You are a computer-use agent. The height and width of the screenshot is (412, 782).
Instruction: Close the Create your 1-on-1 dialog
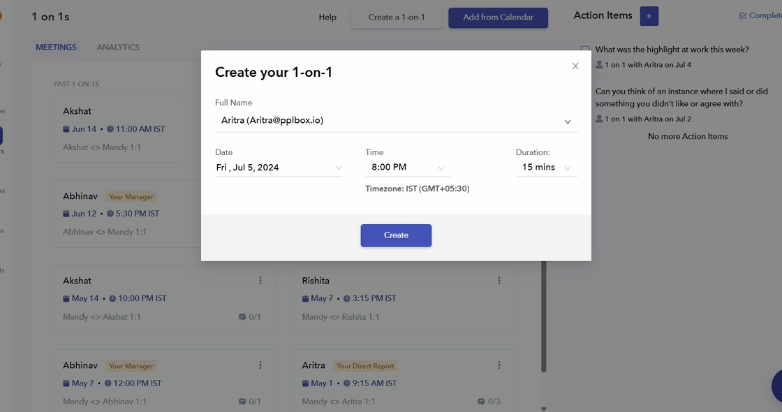(575, 66)
